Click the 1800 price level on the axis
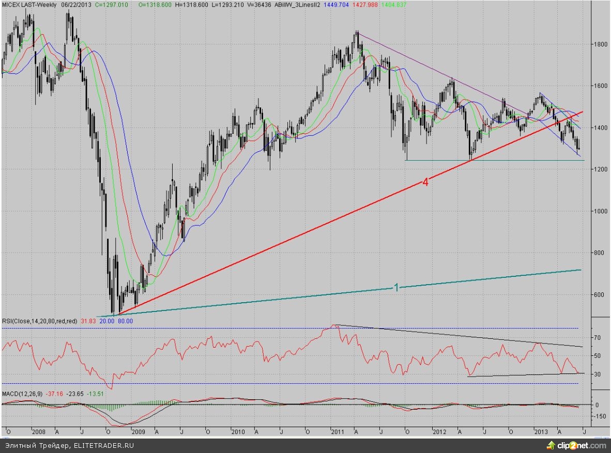The height and width of the screenshot is (453, 611). pos(600,44)
